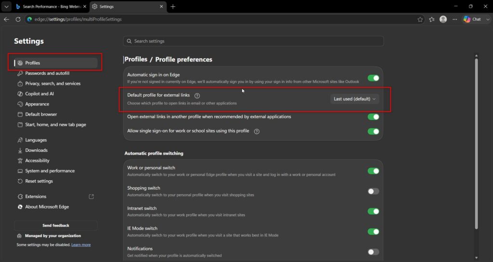This screenshot has width=493, height=262.
Task: Click the Profiles breadcrumb link
Action: 136,59
